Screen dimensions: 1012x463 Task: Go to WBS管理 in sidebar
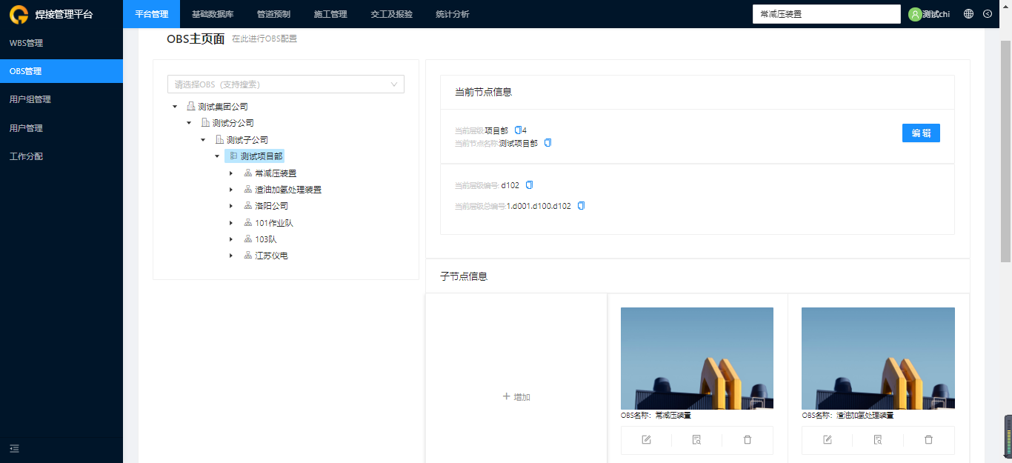point(61,43)
